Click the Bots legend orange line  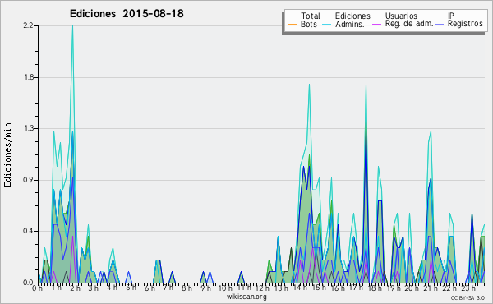292,24
